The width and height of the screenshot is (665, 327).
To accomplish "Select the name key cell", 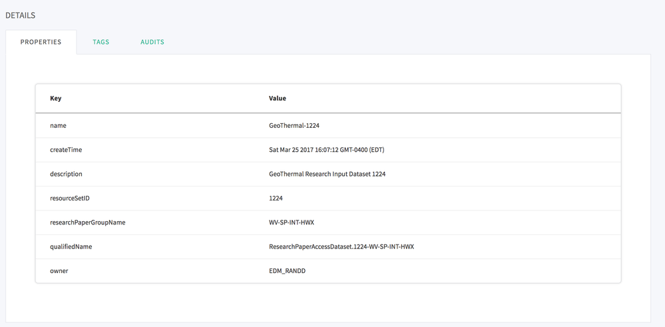I will [59, 125].
